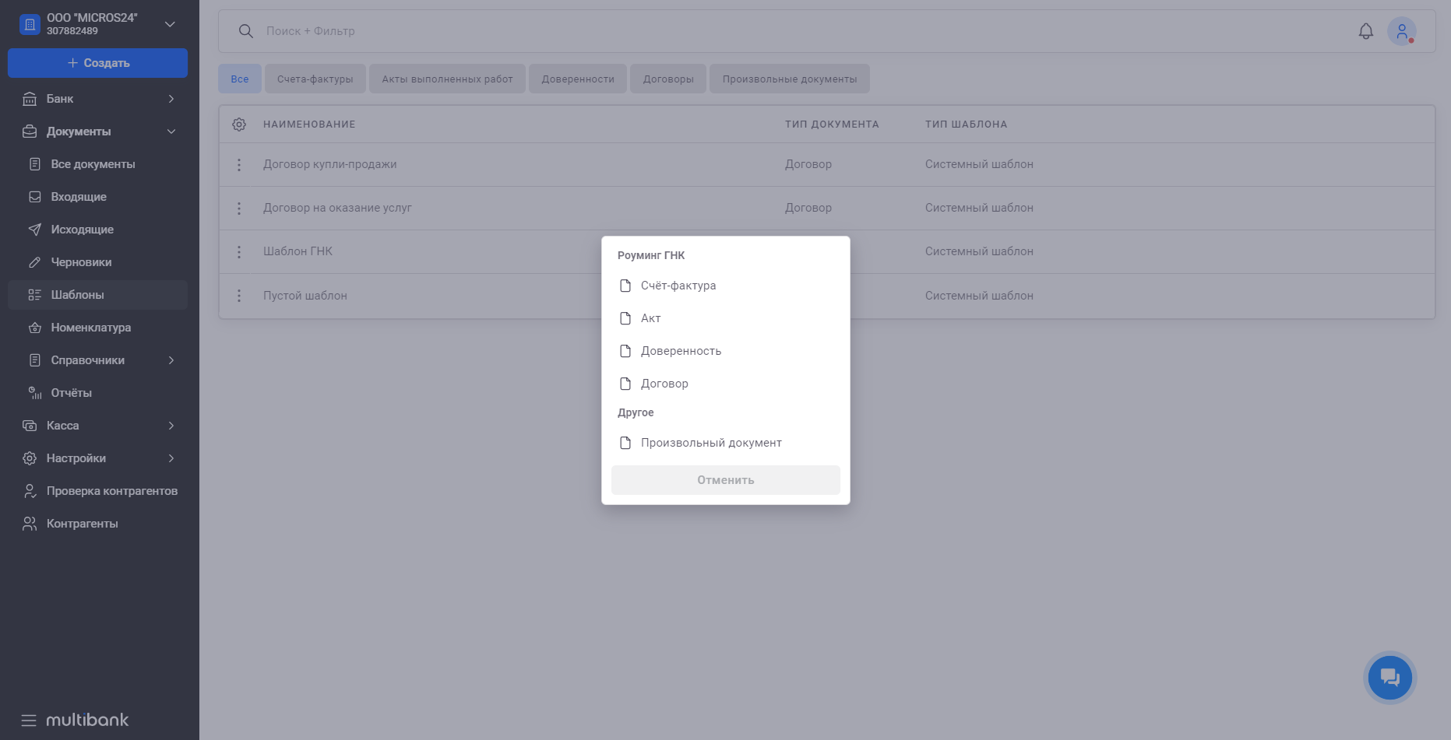Click the search magnifier icon

[245, 31]
